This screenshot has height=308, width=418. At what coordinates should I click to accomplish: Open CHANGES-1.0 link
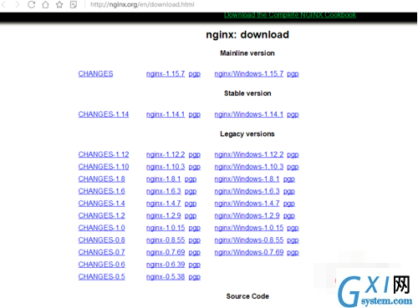pyautogui.click(x=101, y=228)
